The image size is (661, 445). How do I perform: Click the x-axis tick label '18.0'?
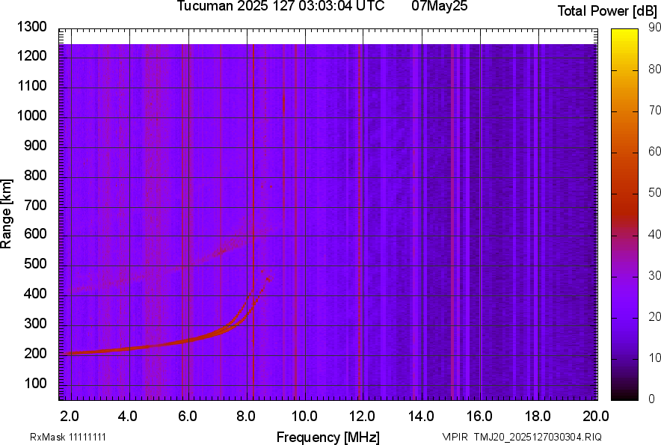pyautogui.click(x=538, y=417)
